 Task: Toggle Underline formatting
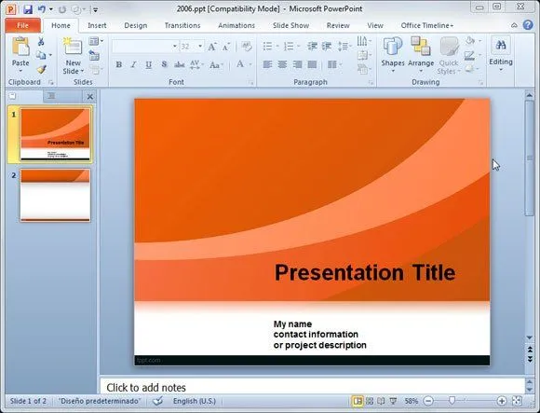(148, 65)
